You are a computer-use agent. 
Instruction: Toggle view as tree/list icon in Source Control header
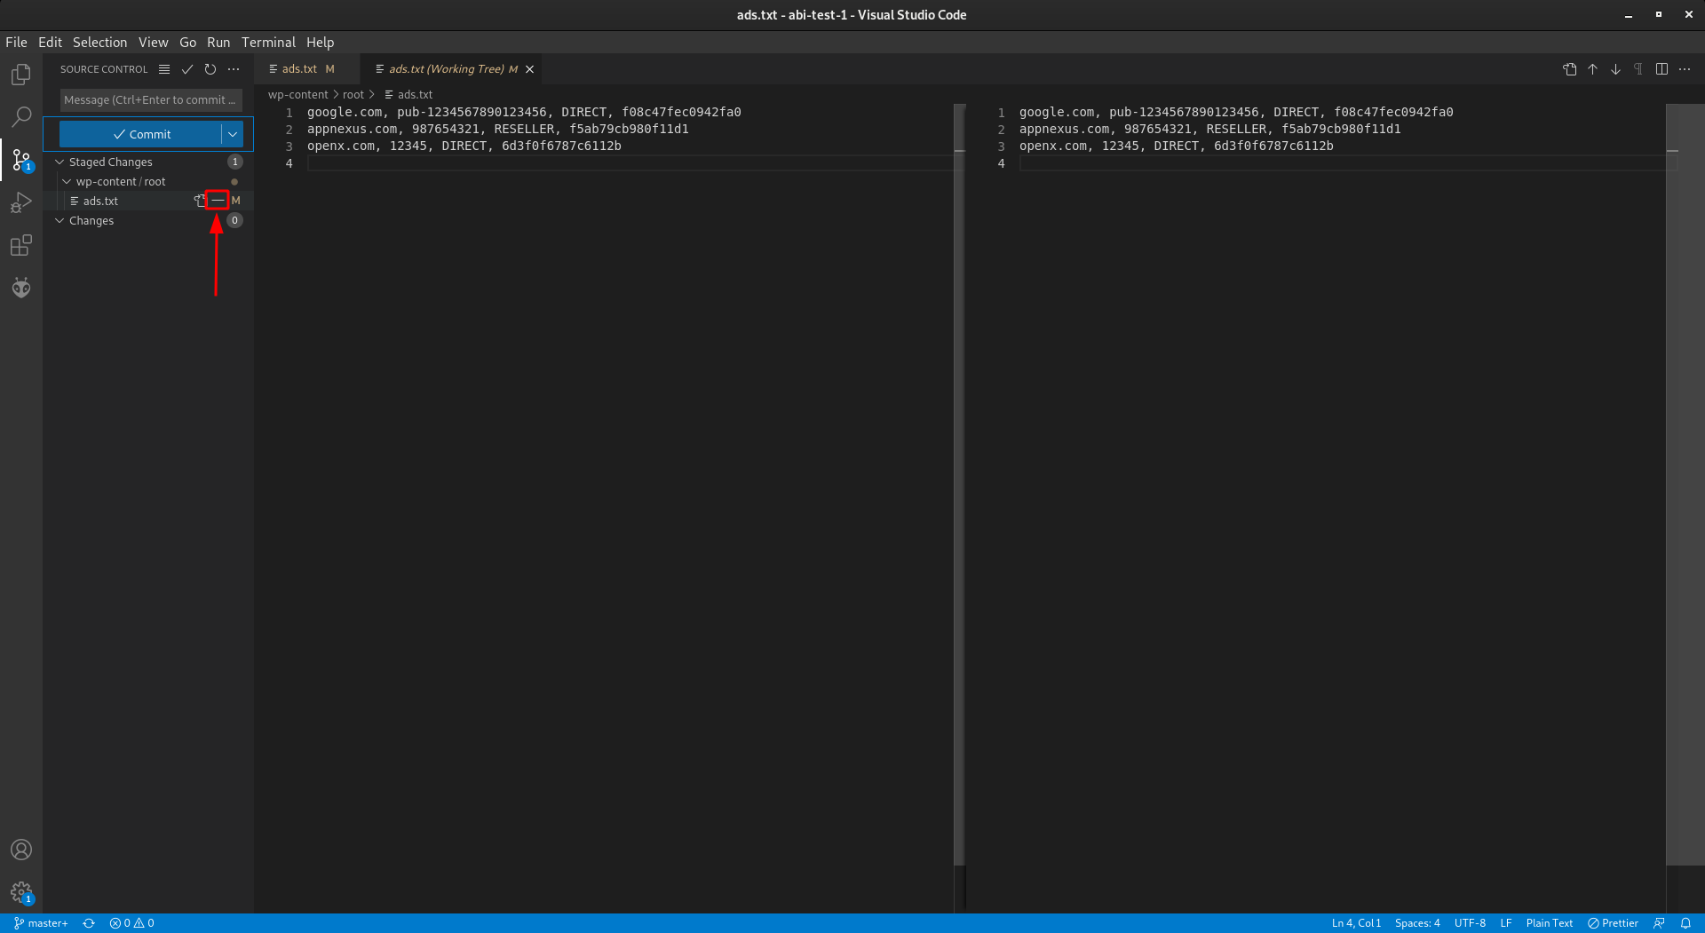click(164, 69)
